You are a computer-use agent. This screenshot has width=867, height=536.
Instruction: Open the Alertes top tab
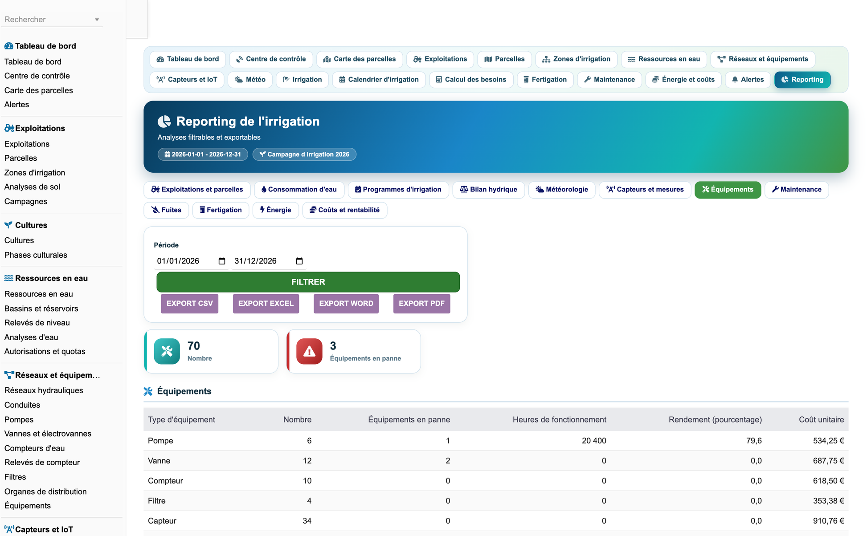pos(748,80)
